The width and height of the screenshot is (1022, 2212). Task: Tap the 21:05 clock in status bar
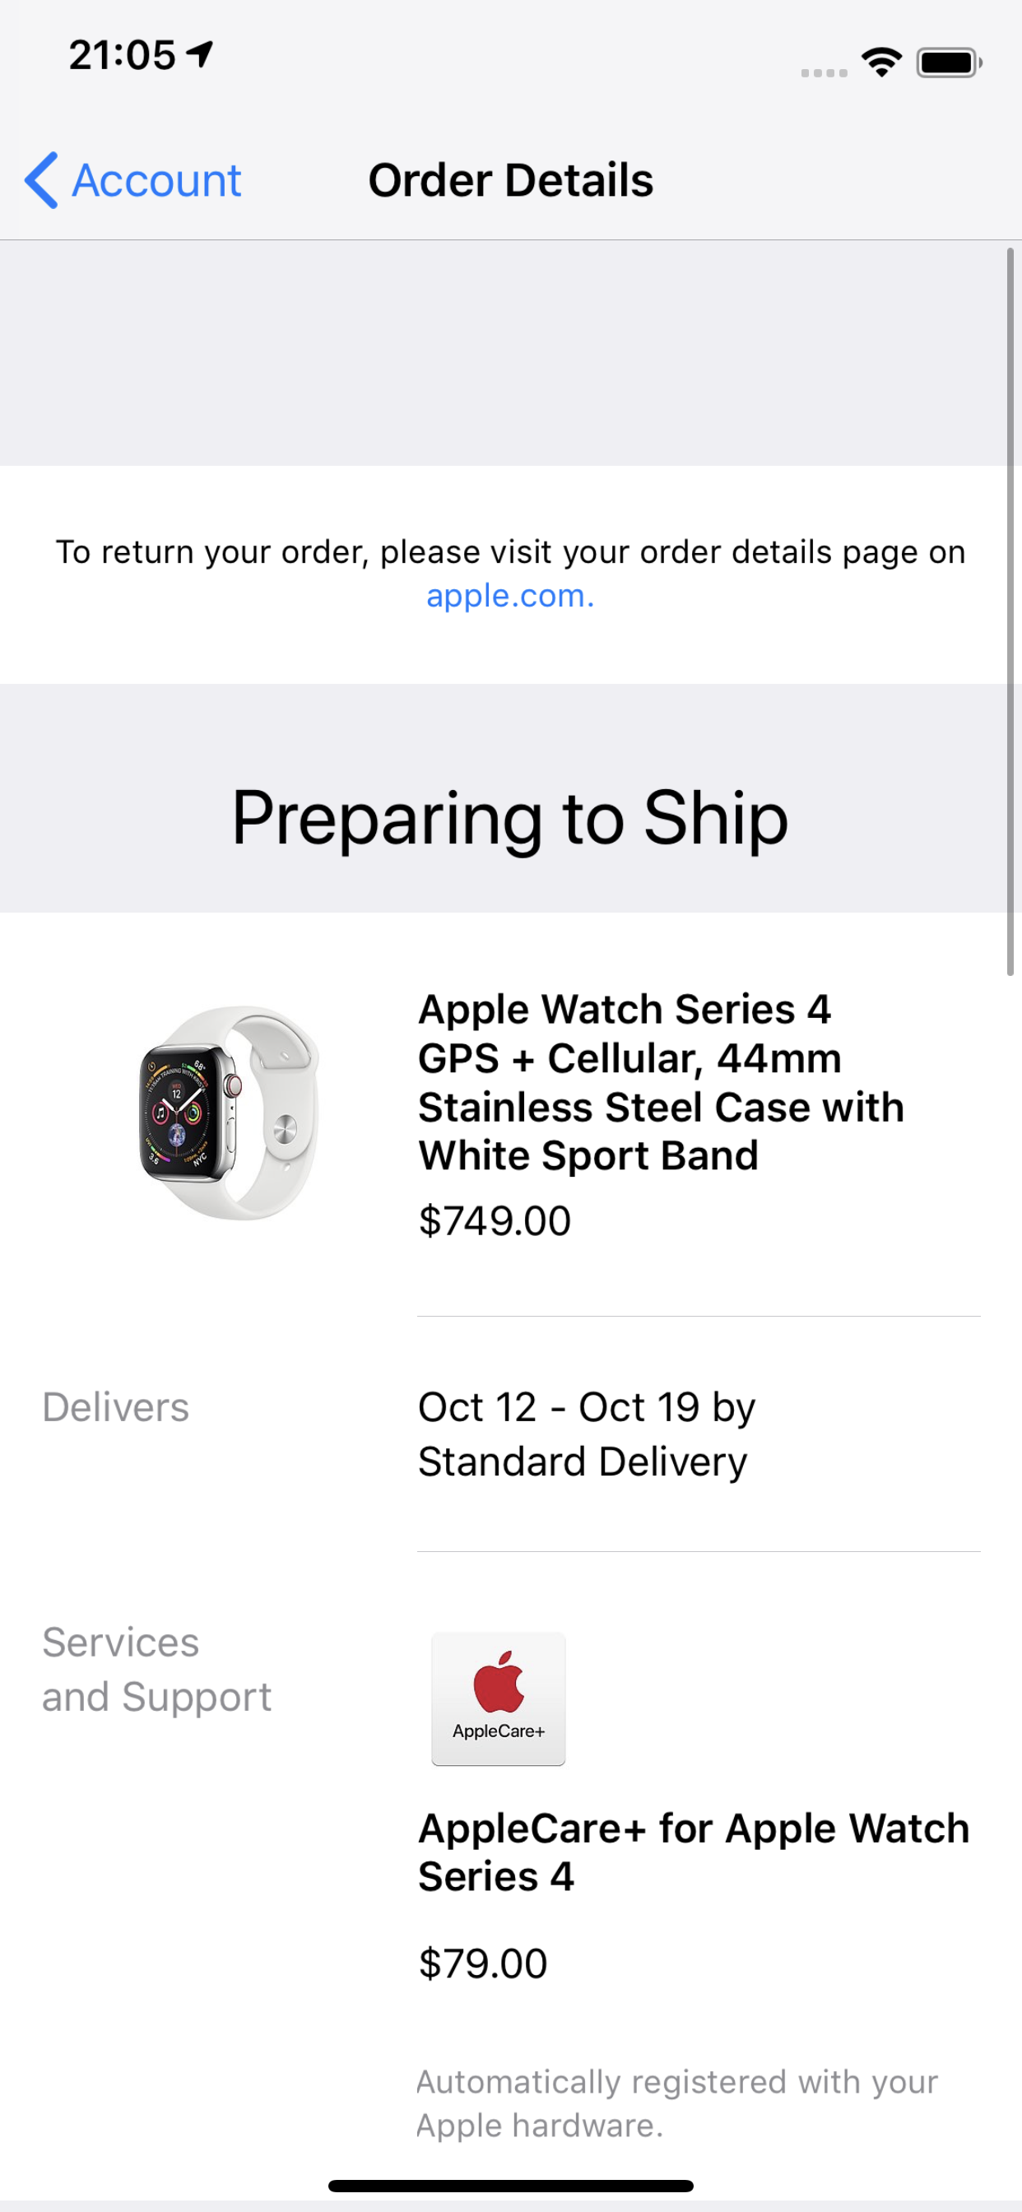pyautogui.click(x=123, y=55)
